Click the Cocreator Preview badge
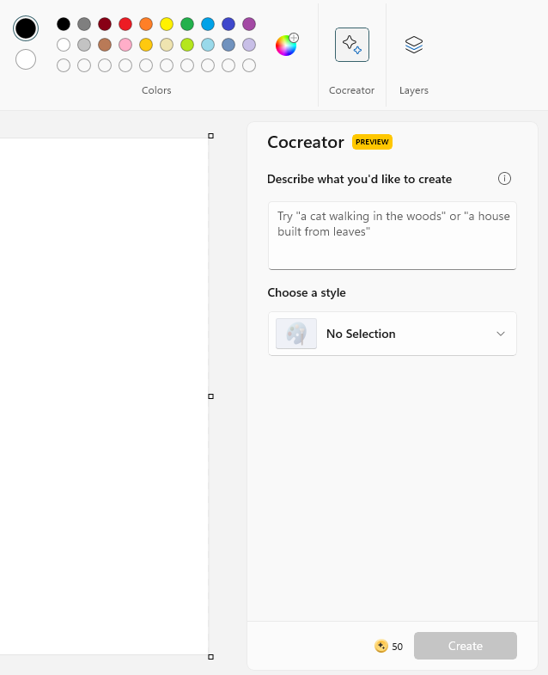 [372, 142]
